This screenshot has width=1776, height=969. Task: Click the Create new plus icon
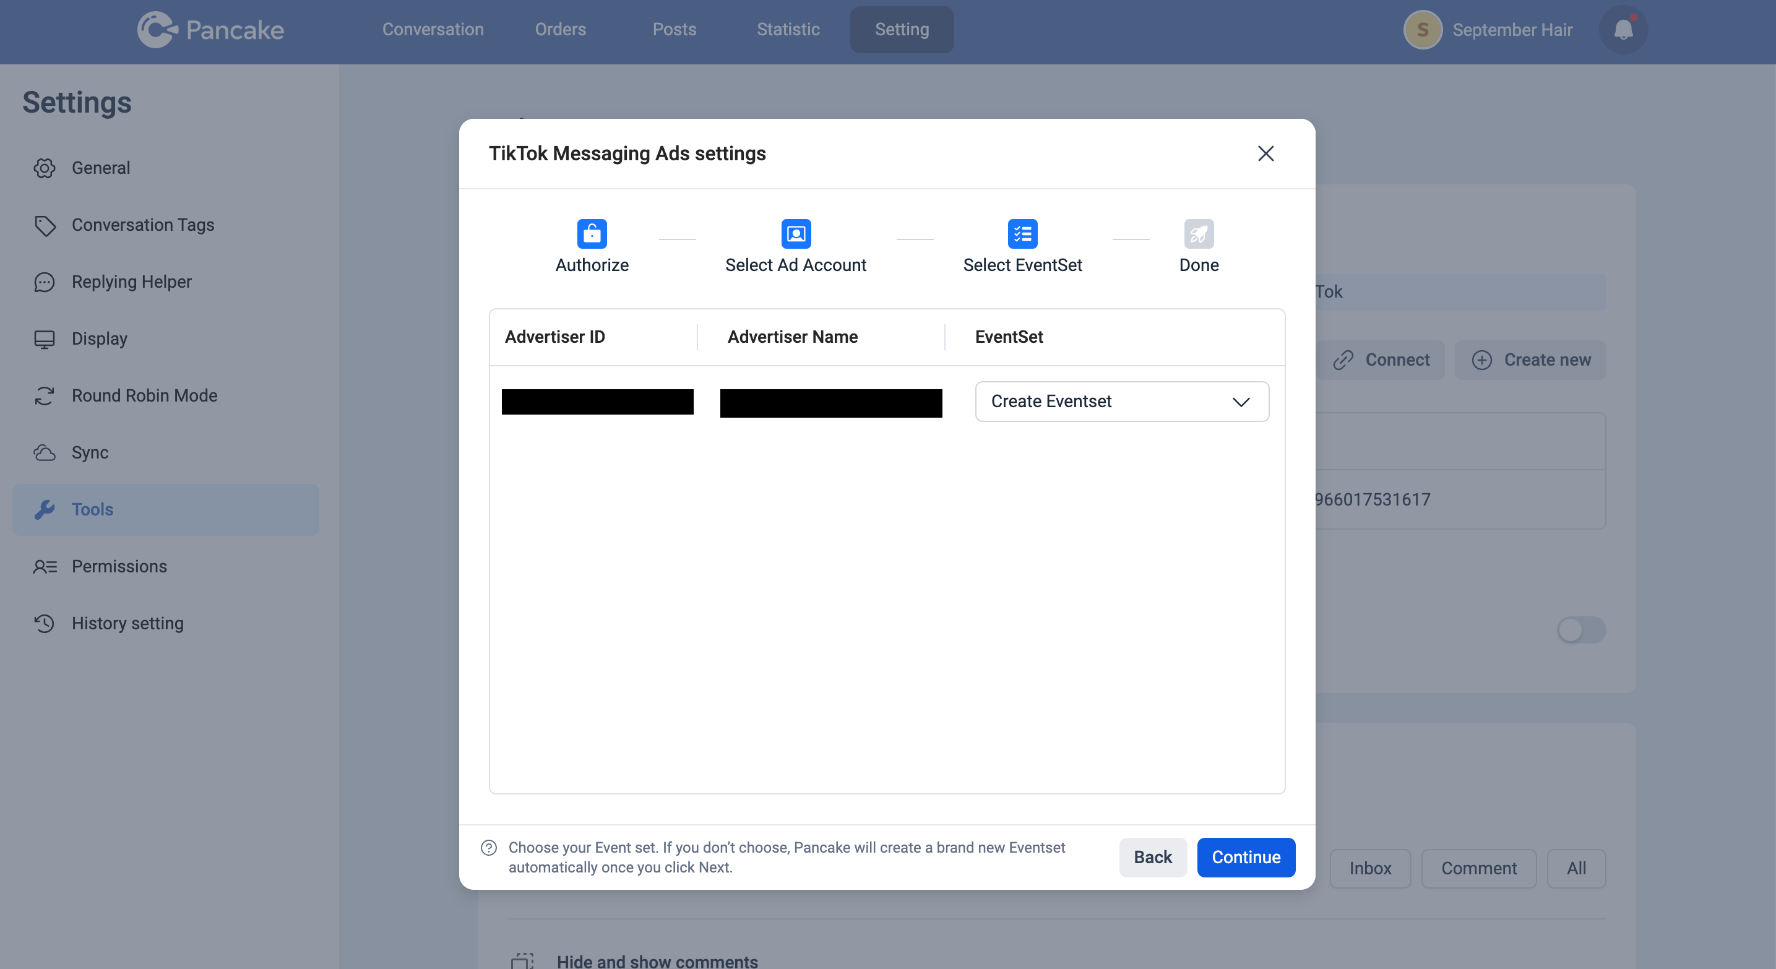tap(1481, 360)
